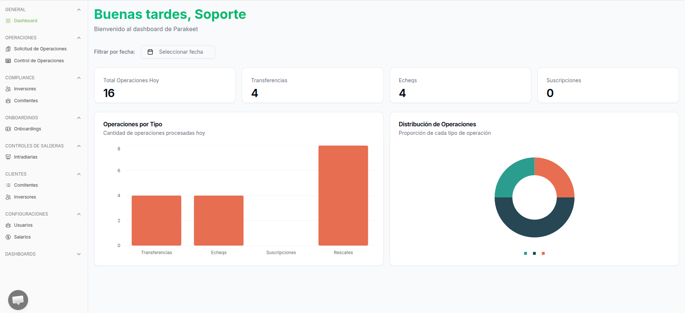685x313 pixels.
Task: Click the Salarios dollar coin icon
Action: click(8, 237)
